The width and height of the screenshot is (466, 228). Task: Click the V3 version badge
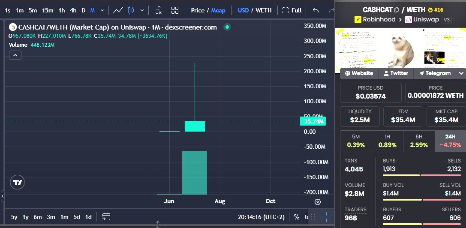pos(447,20)
